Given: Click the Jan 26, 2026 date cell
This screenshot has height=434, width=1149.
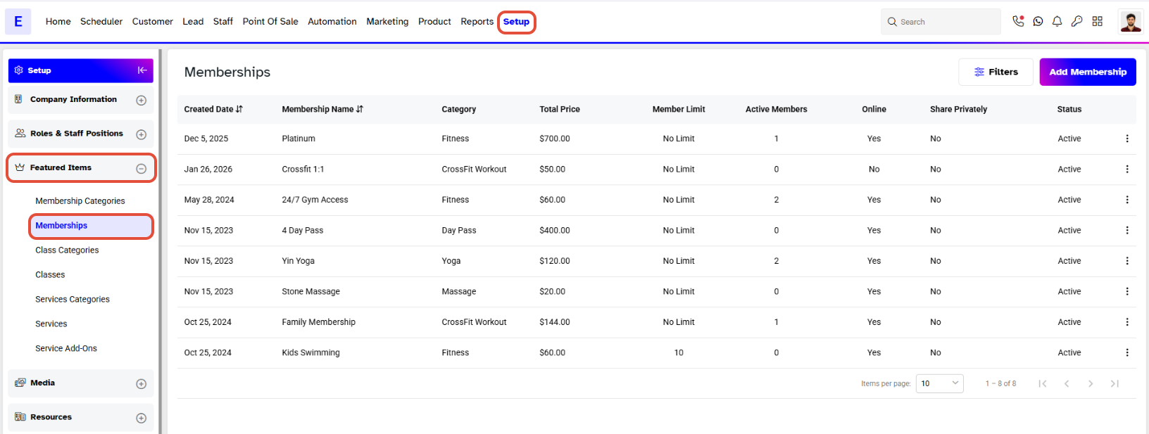Looking at the screenshot, I should coord(208,169).
